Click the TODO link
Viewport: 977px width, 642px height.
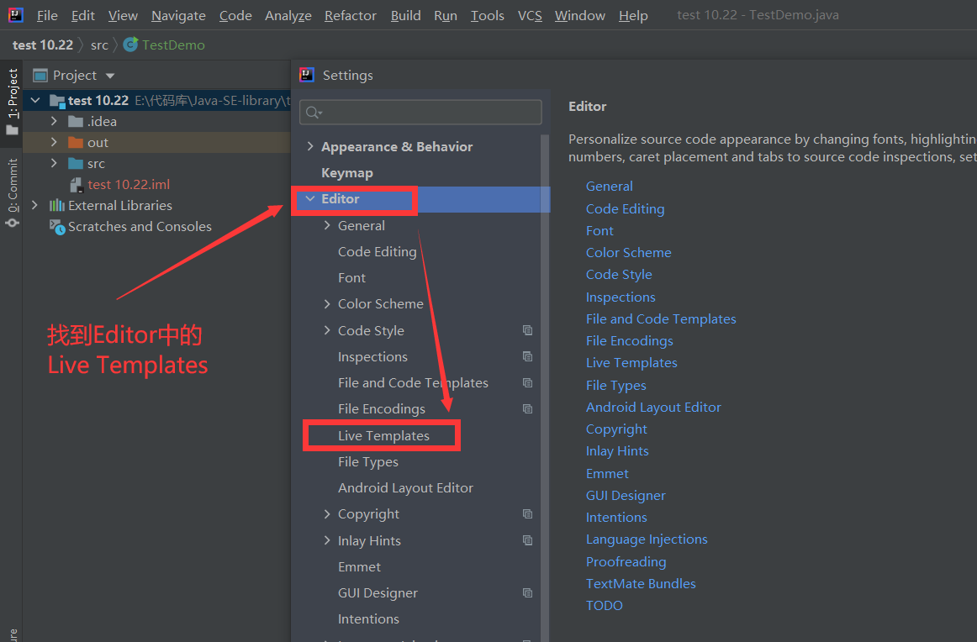[604, 605]
